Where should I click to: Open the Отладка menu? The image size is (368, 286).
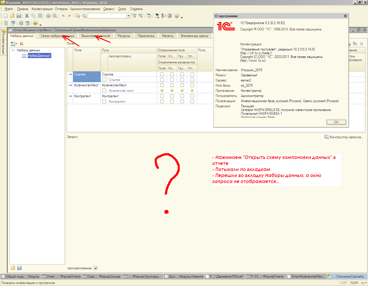(61, 9)
